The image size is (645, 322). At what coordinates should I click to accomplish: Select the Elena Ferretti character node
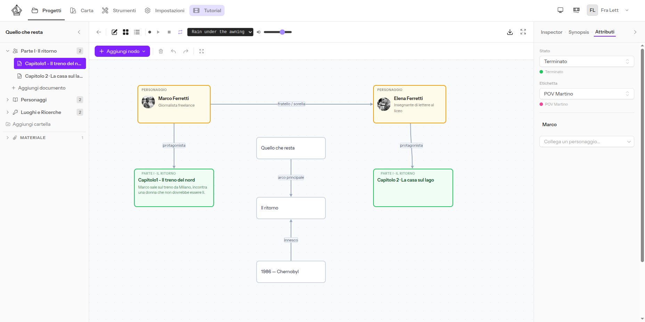pos(410,104)
